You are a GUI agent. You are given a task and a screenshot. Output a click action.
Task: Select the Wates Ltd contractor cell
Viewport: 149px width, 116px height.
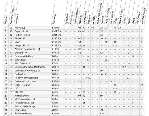[x=20, y=38]
